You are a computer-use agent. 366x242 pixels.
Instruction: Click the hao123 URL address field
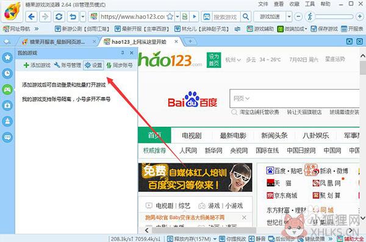132,16
